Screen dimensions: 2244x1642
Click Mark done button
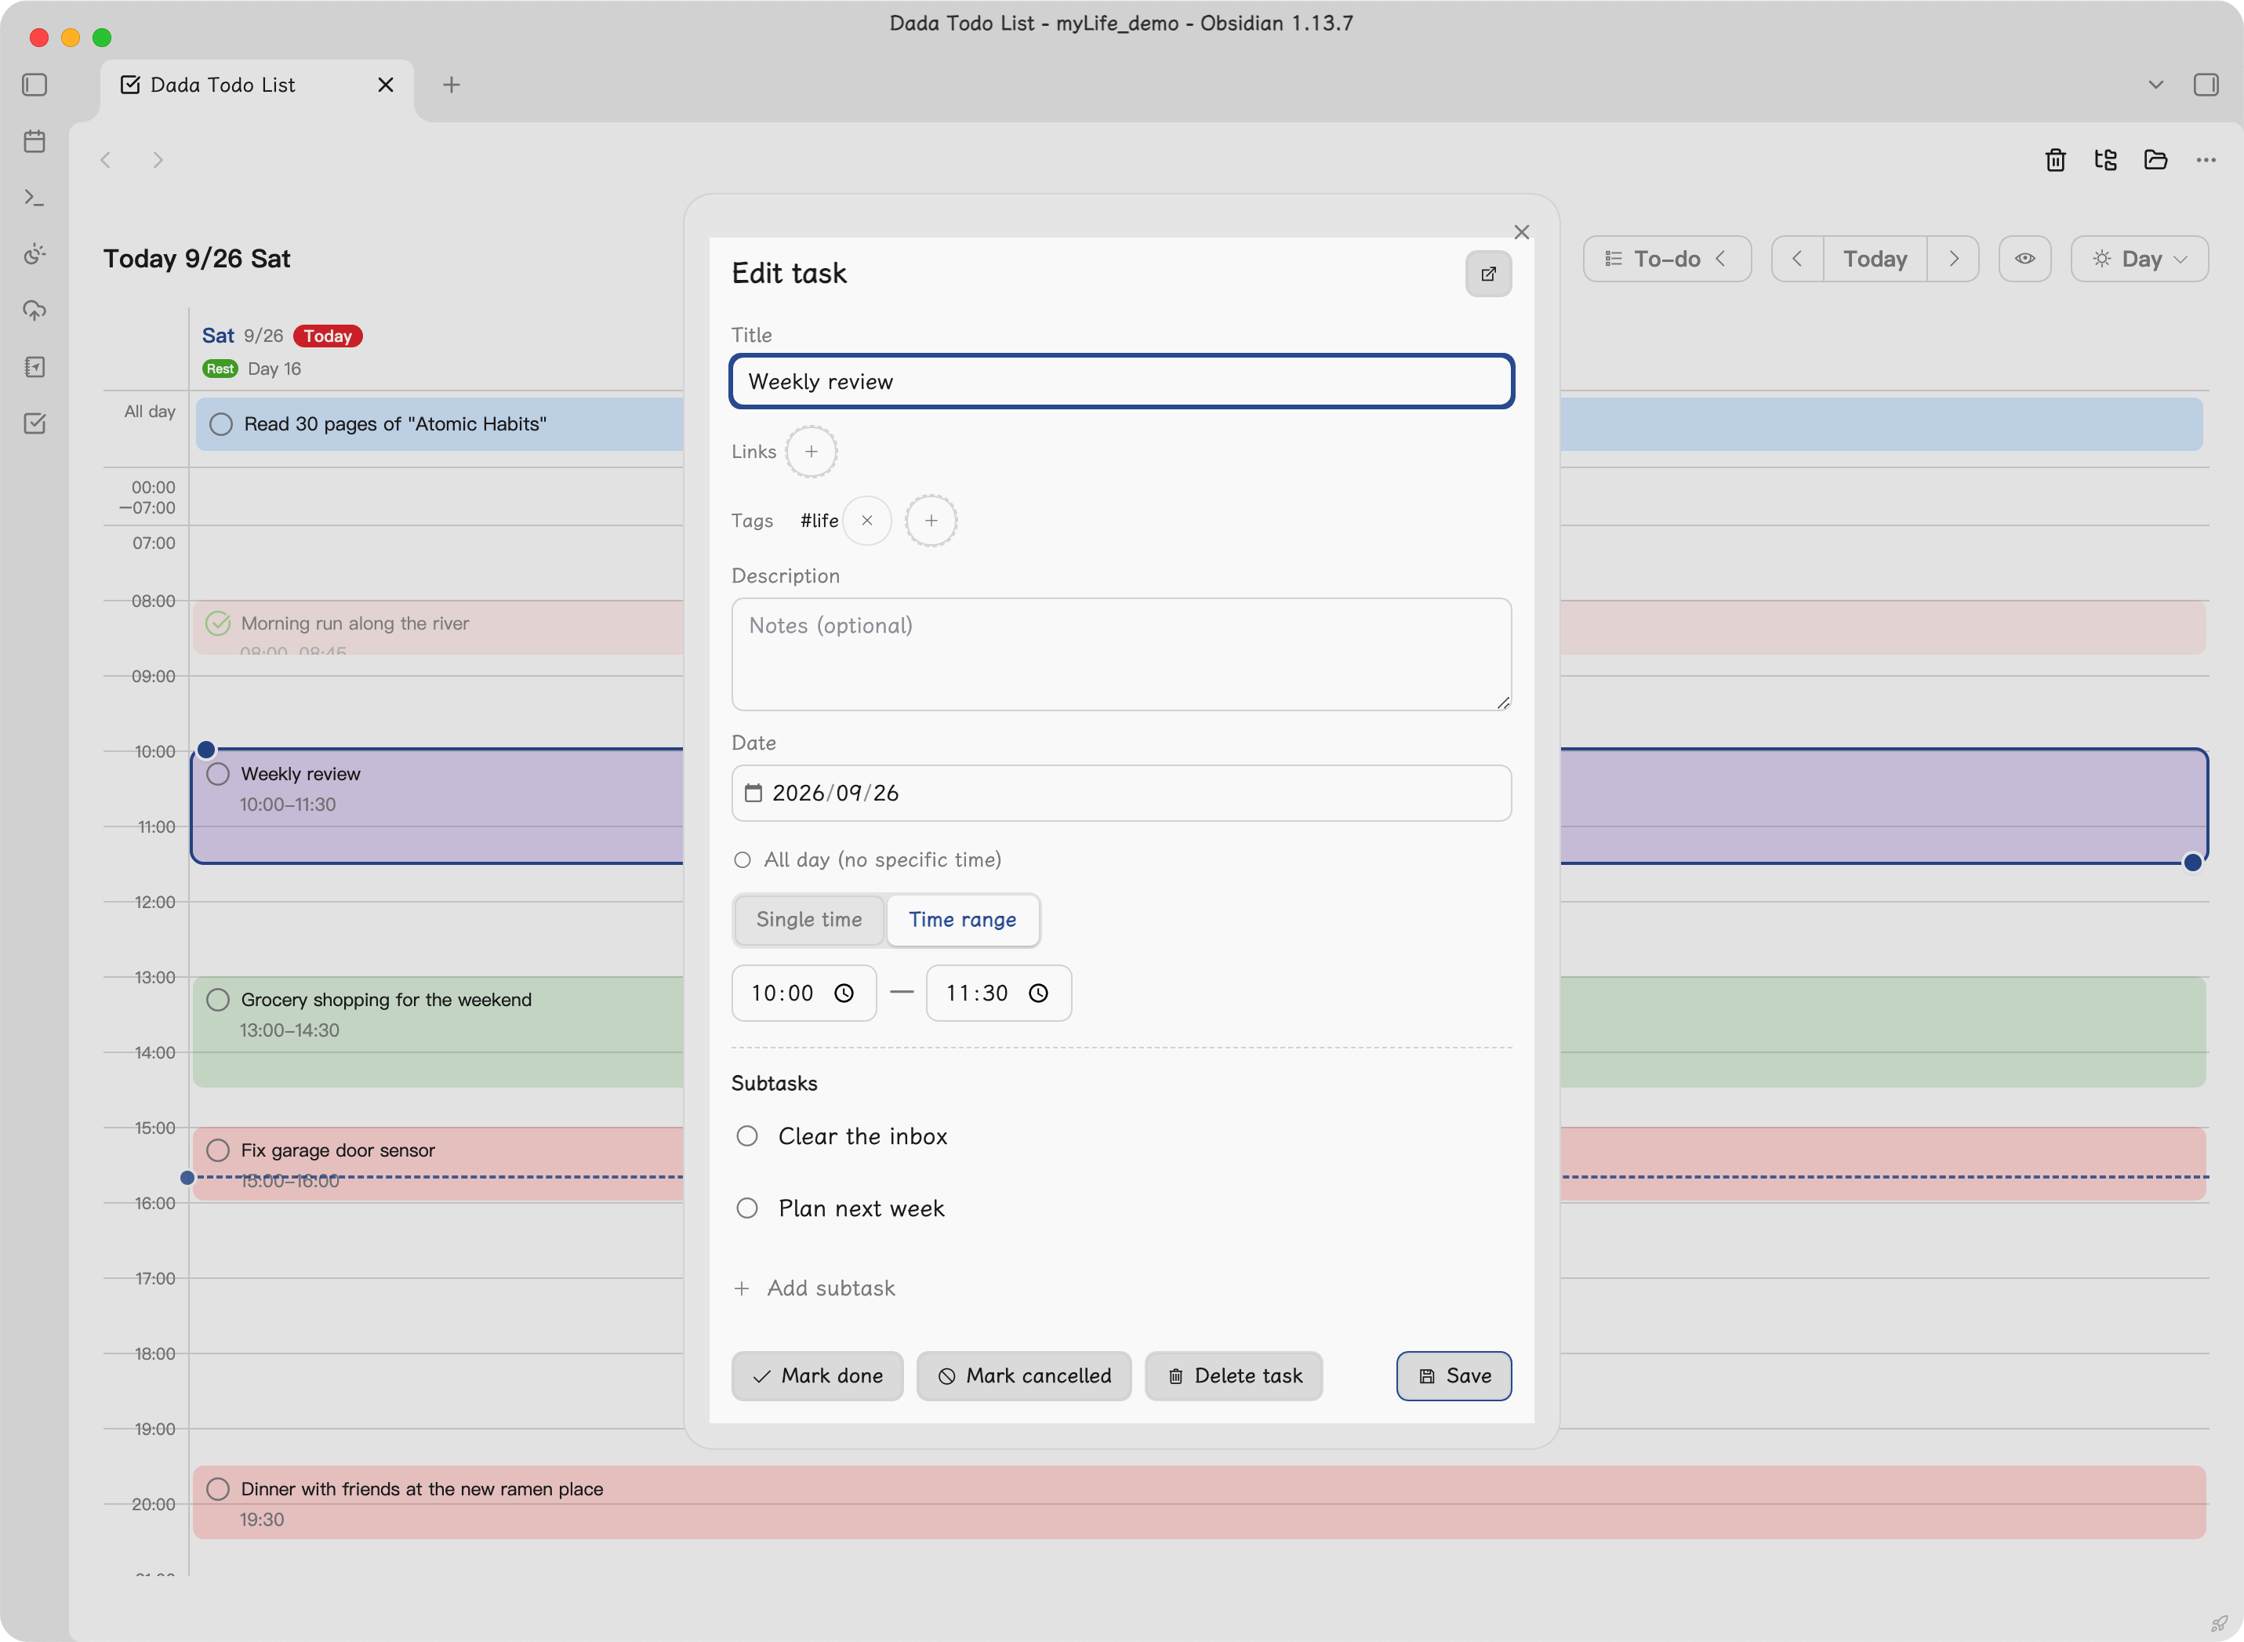817,1375
